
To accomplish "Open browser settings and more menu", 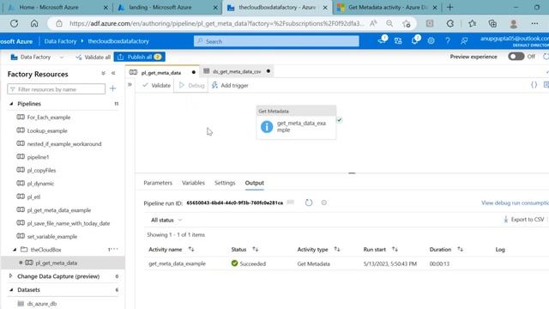I will (x=534, y=23).
